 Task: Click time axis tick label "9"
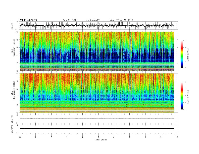click(x=161, y=137)
